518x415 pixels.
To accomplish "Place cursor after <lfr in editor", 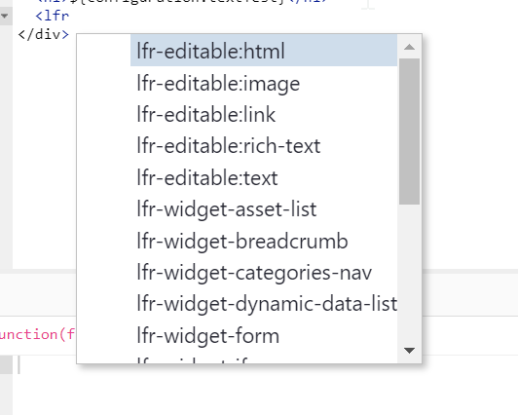I will (69, 16).
